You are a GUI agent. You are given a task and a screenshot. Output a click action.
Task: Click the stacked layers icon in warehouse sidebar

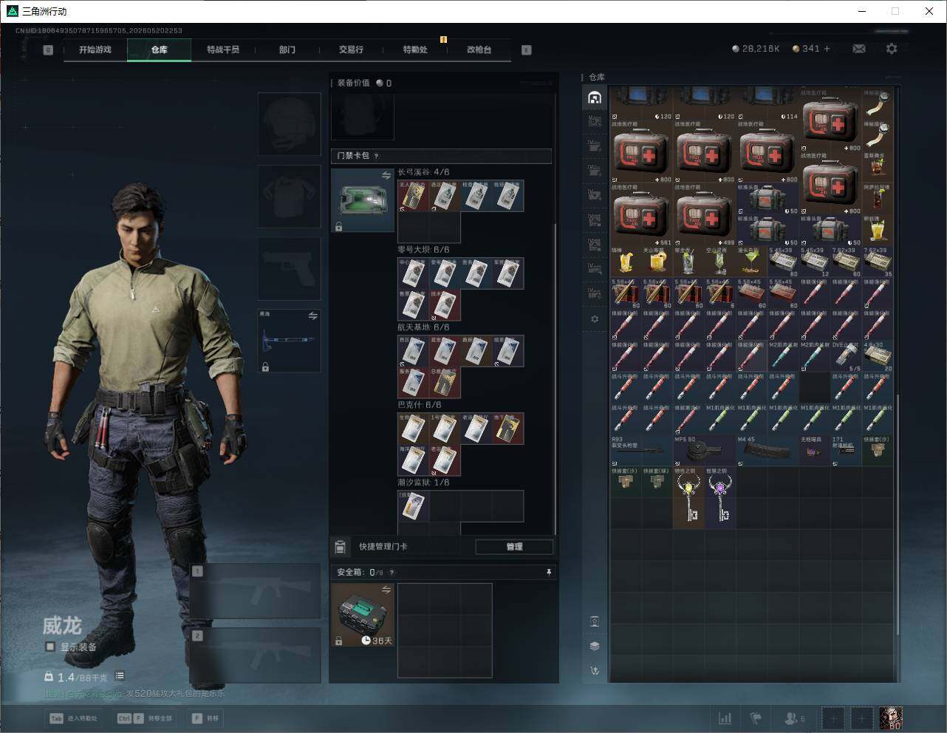pyautogui.click(x=595, y=646)
